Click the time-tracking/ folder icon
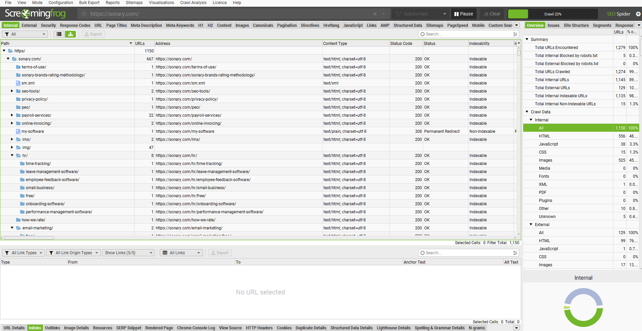Image resolution: width=642 pixels, height=331 pixels. tap(22, 164)
